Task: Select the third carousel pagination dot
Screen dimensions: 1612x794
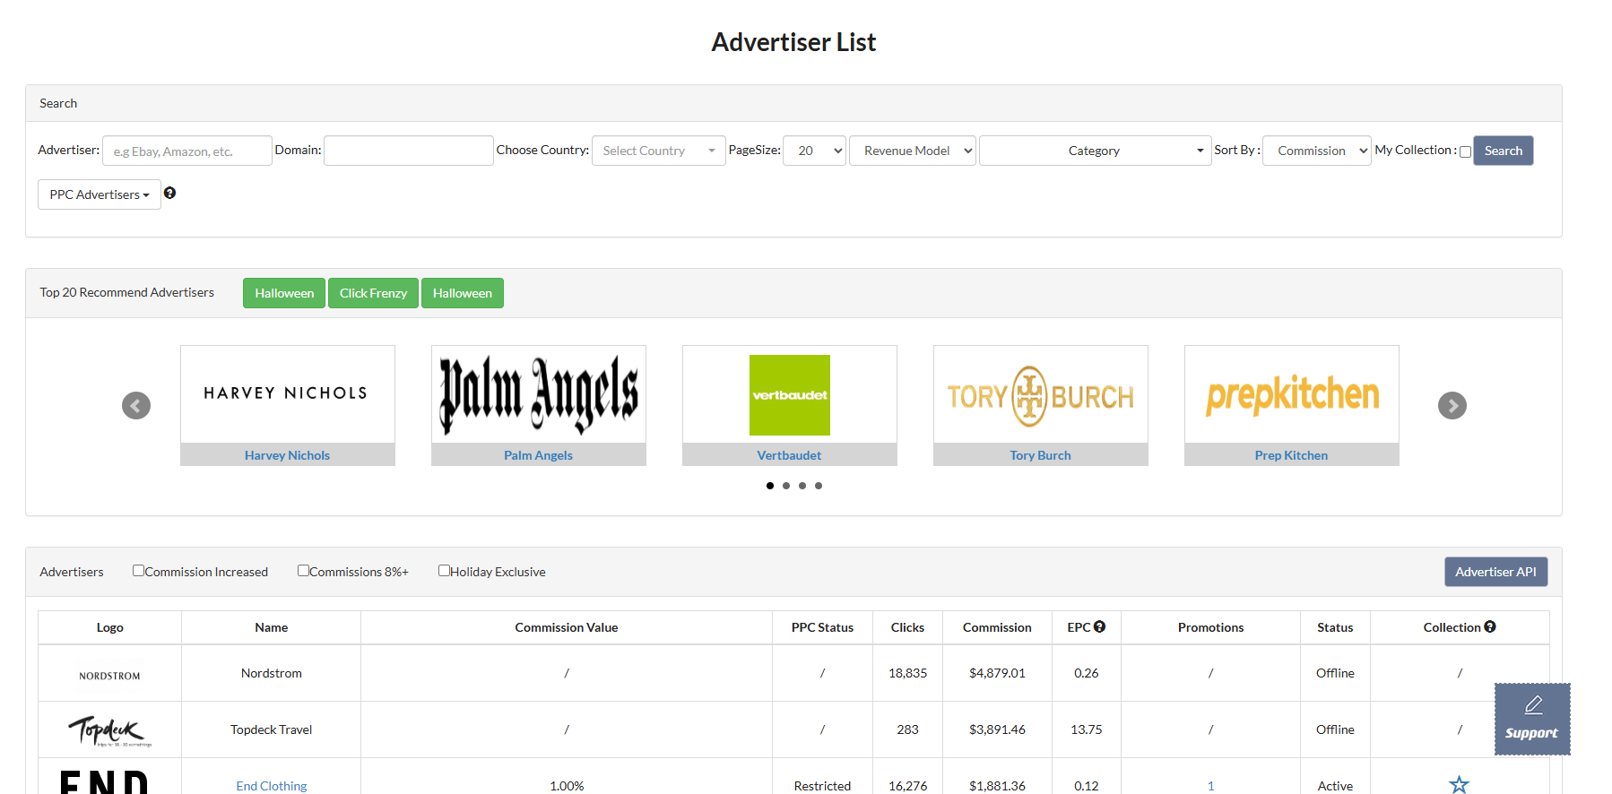Action: pos(802,486)
